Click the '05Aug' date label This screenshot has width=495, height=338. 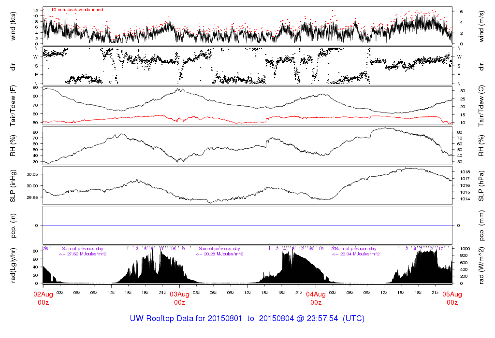point(452,294)
